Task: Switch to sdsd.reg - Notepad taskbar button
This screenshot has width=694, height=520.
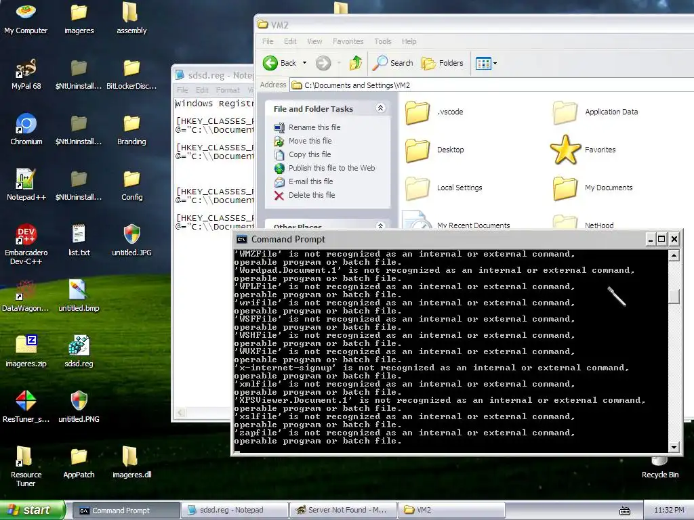Action: coord(234,511)
